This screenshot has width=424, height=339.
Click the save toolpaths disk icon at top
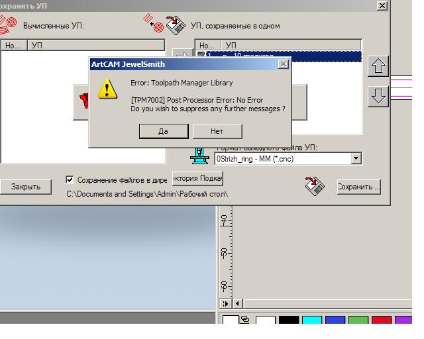tap(176, 25)
